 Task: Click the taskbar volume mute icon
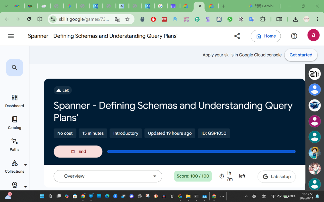pyautogui.click(x=279, y=196)
